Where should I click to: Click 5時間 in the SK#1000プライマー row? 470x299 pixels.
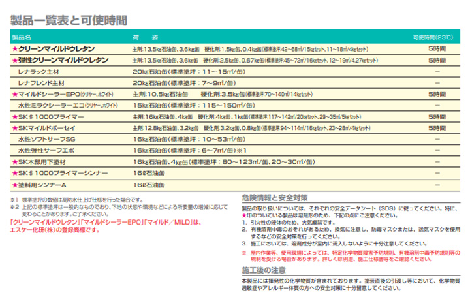click(x=437, y=117)
